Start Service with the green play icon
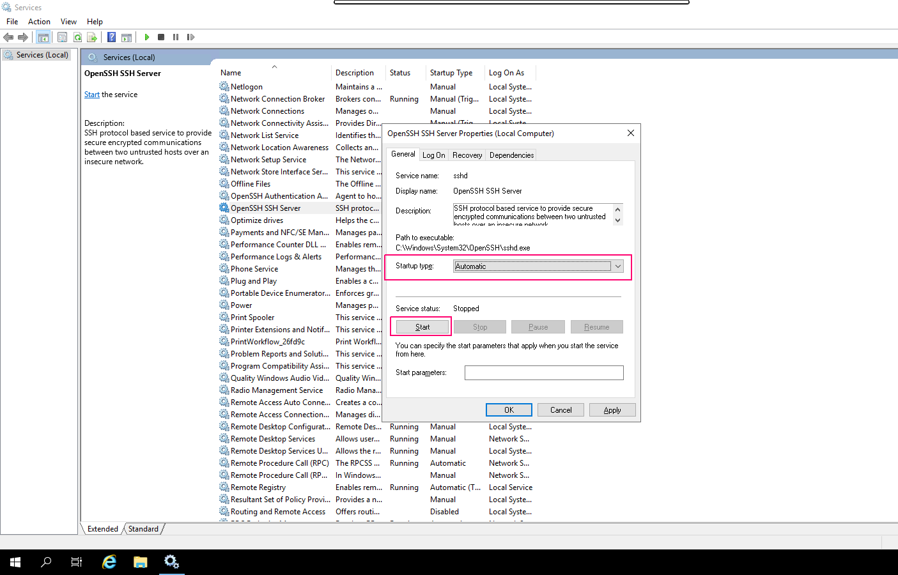The width and height of the screenshot is (898, 575). [147, 37]
